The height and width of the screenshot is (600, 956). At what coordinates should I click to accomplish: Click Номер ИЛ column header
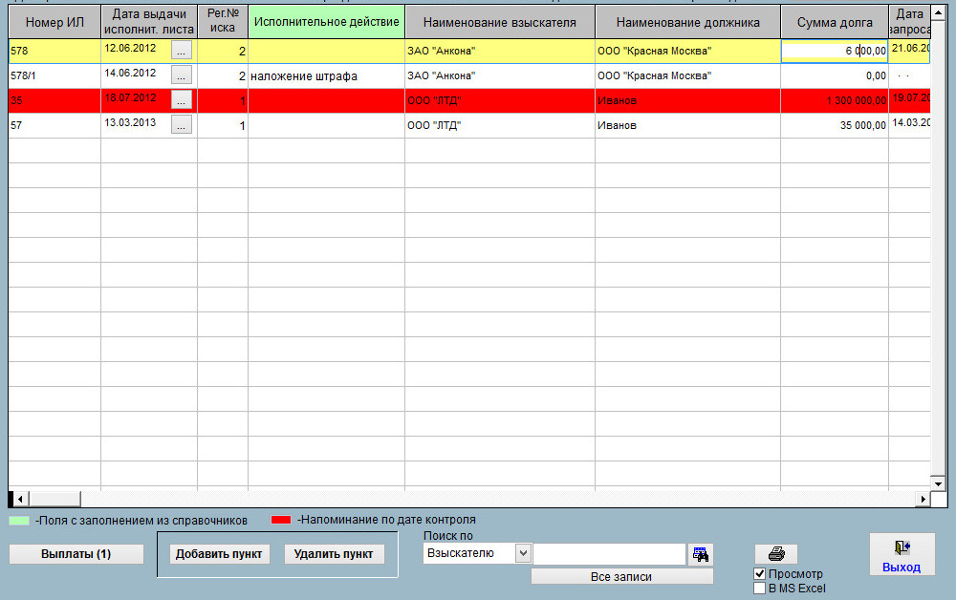click(x=54, y=22)
